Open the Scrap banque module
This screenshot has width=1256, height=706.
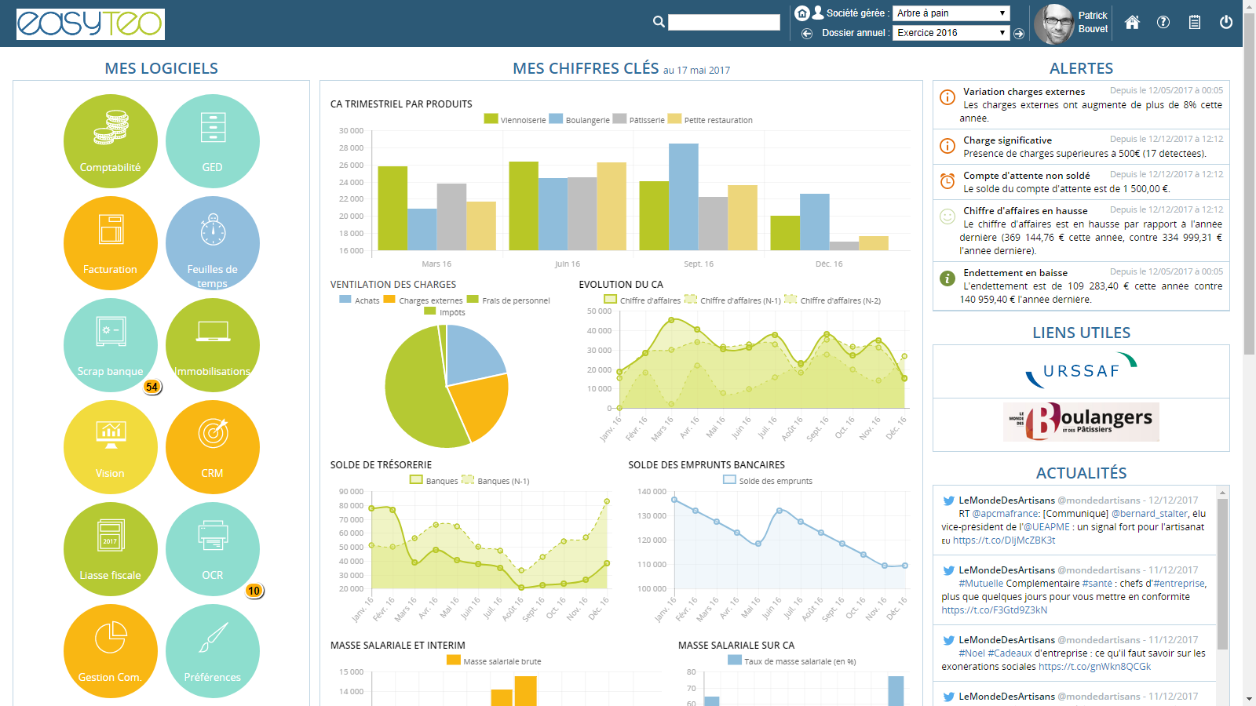tap(110, 345)
